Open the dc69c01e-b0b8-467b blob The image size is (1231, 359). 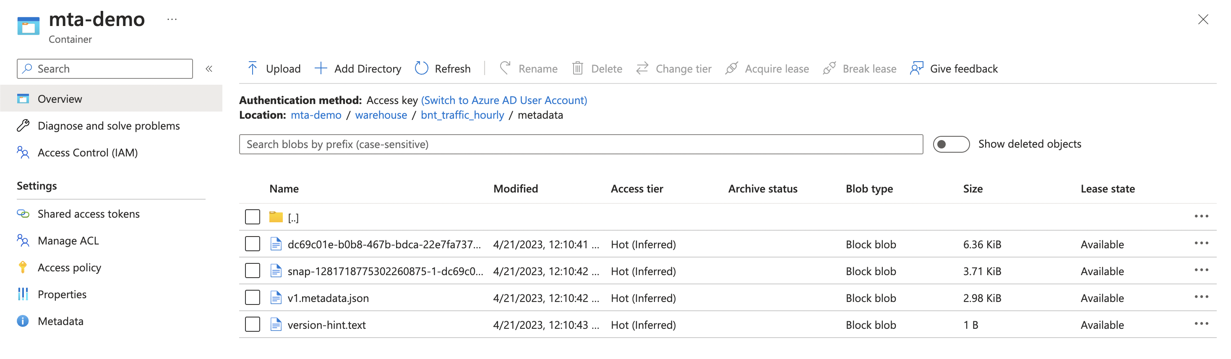[384, 245]
